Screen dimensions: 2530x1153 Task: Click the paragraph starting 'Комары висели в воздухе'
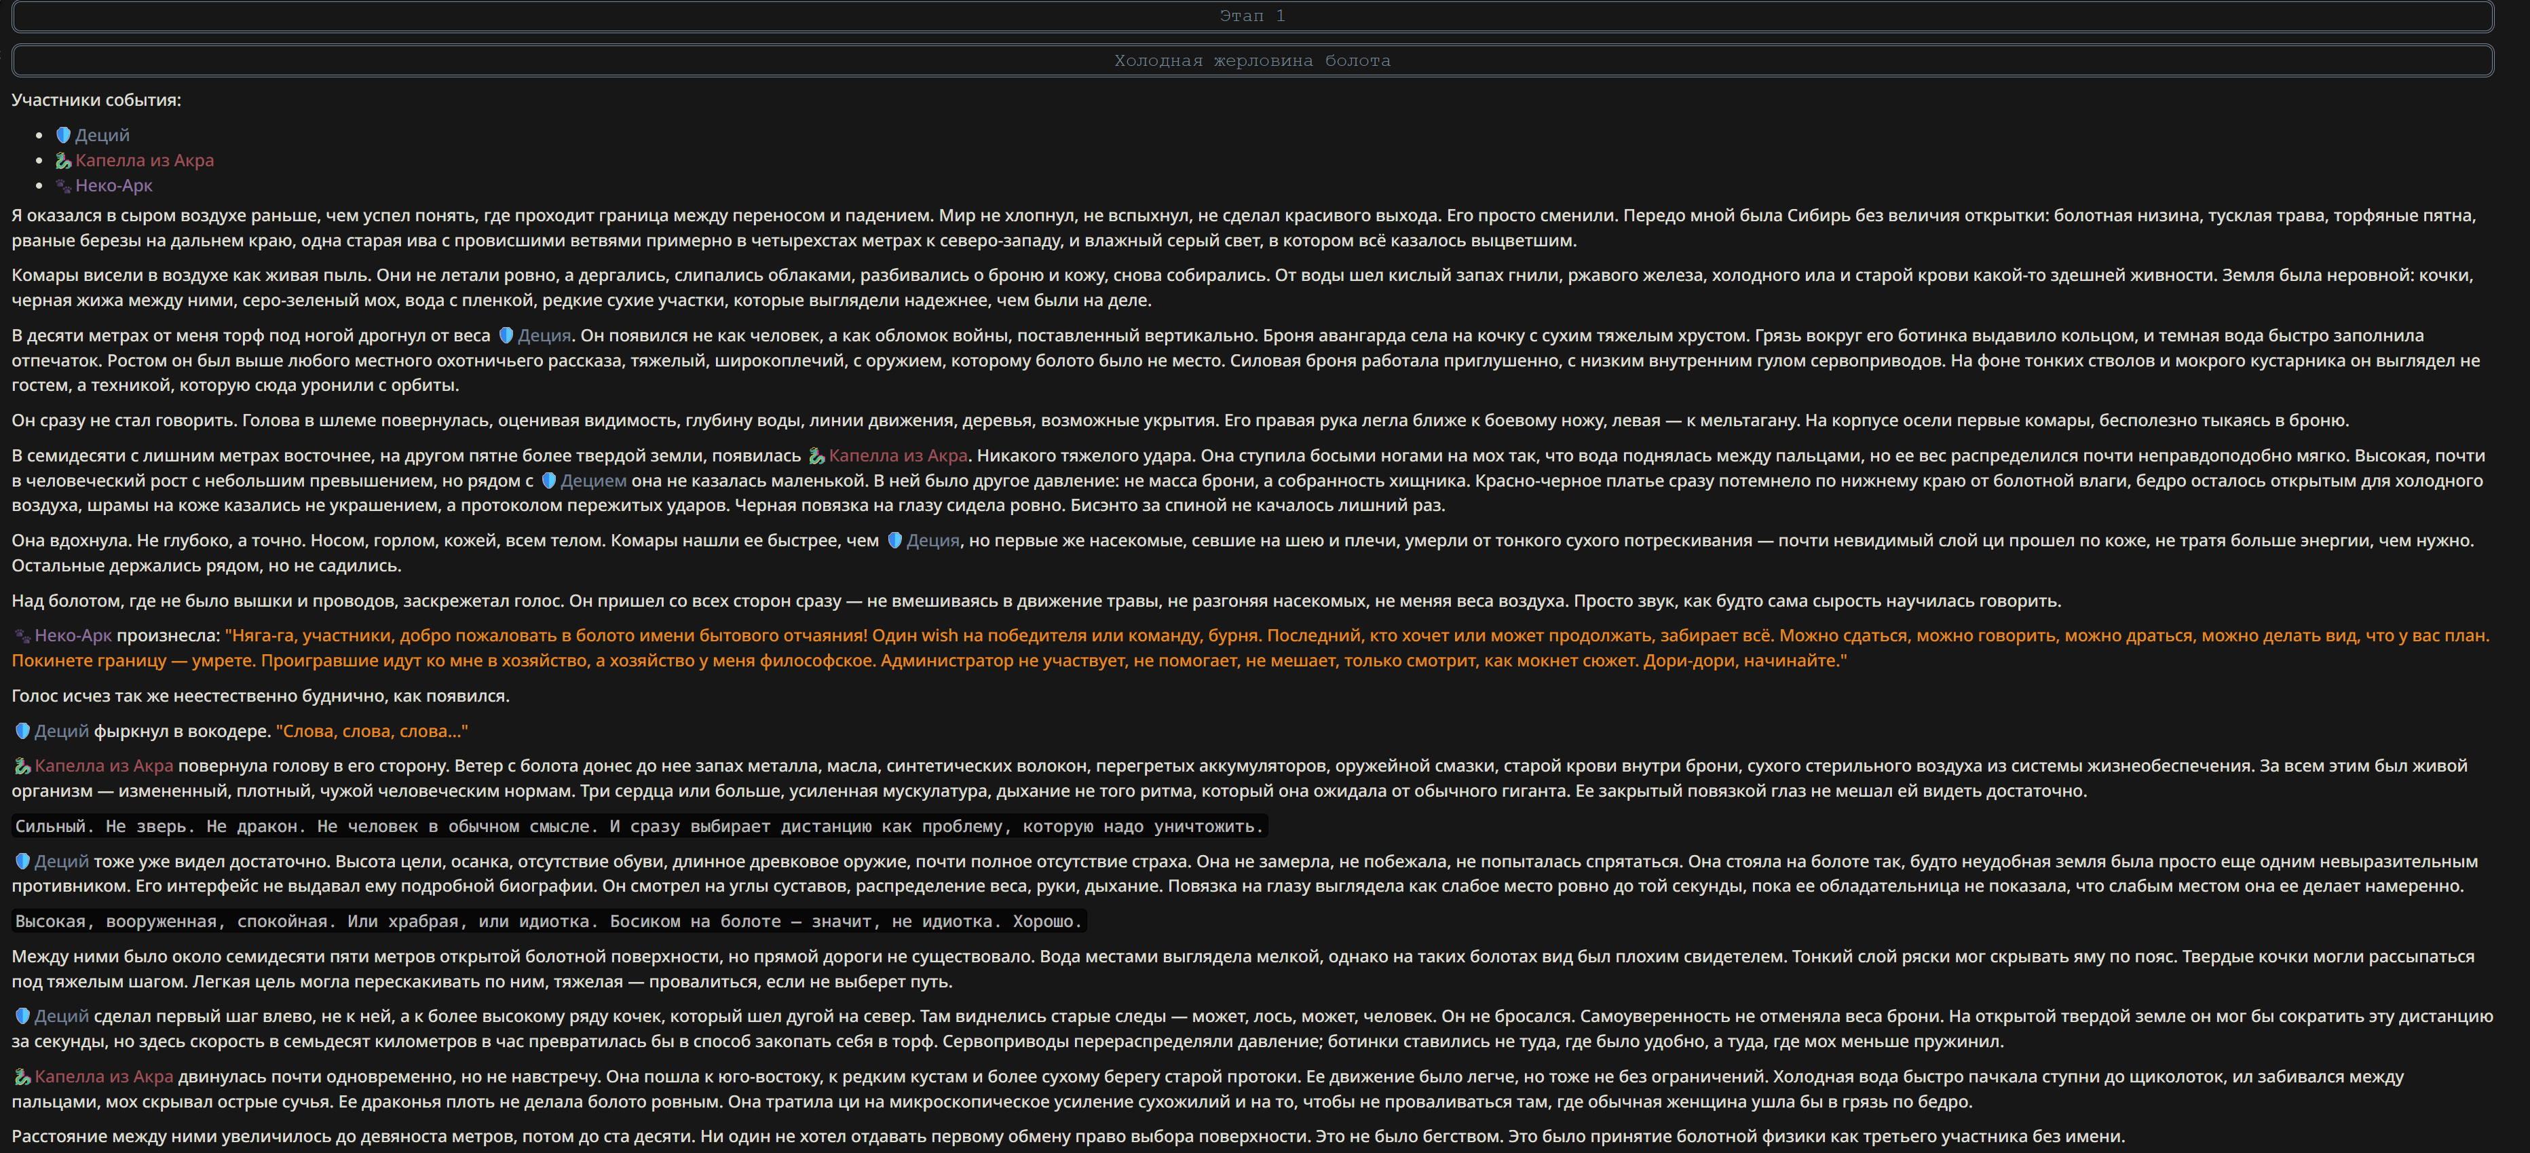coord(1243,288)
